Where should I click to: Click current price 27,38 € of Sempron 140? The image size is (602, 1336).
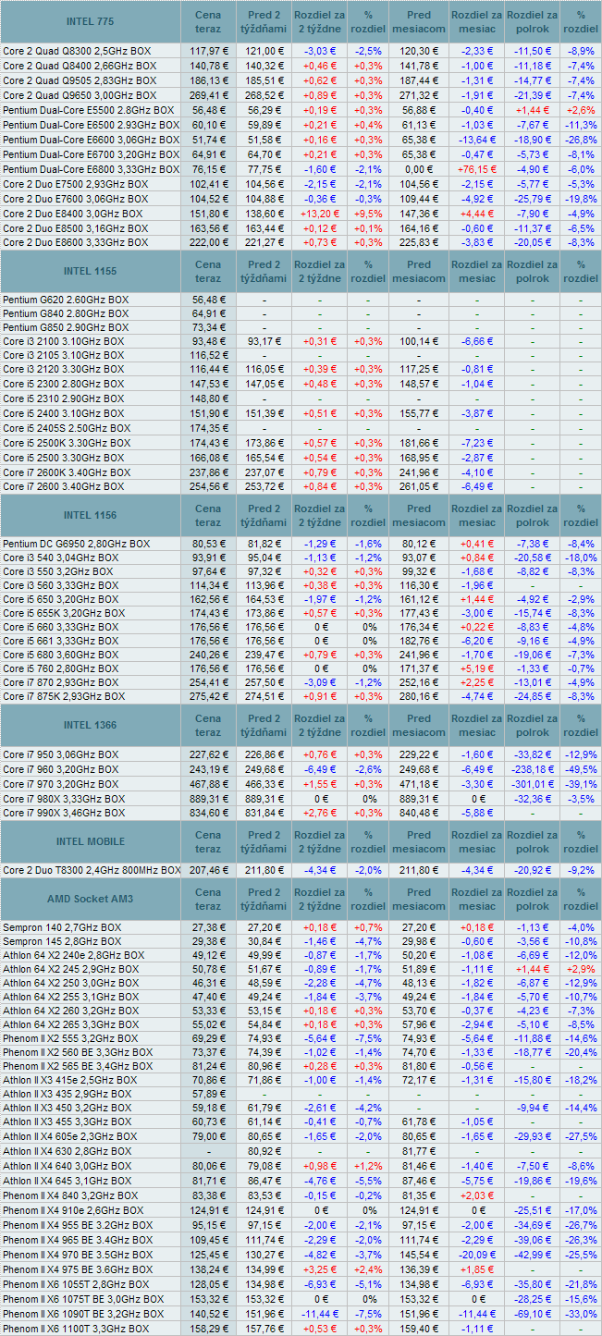pos(208,927)
